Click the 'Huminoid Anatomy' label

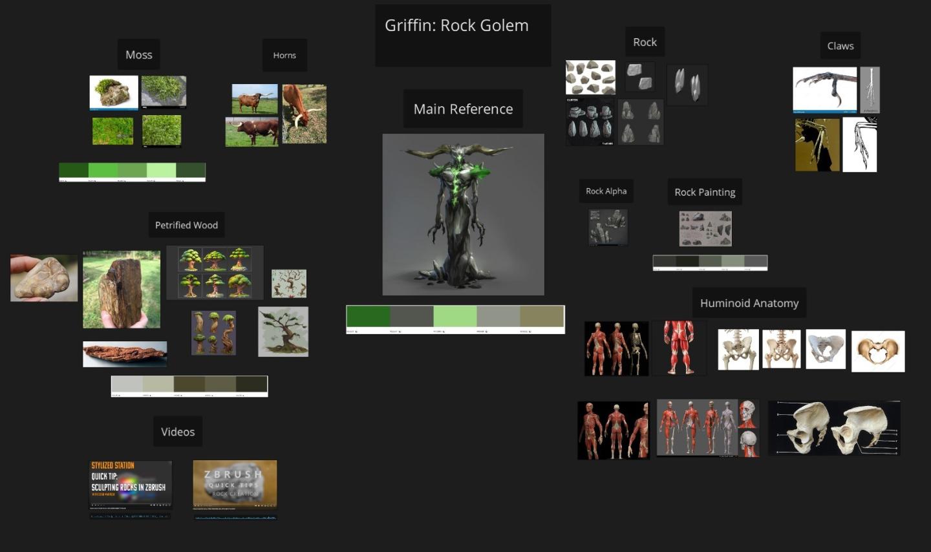[749, 303]
